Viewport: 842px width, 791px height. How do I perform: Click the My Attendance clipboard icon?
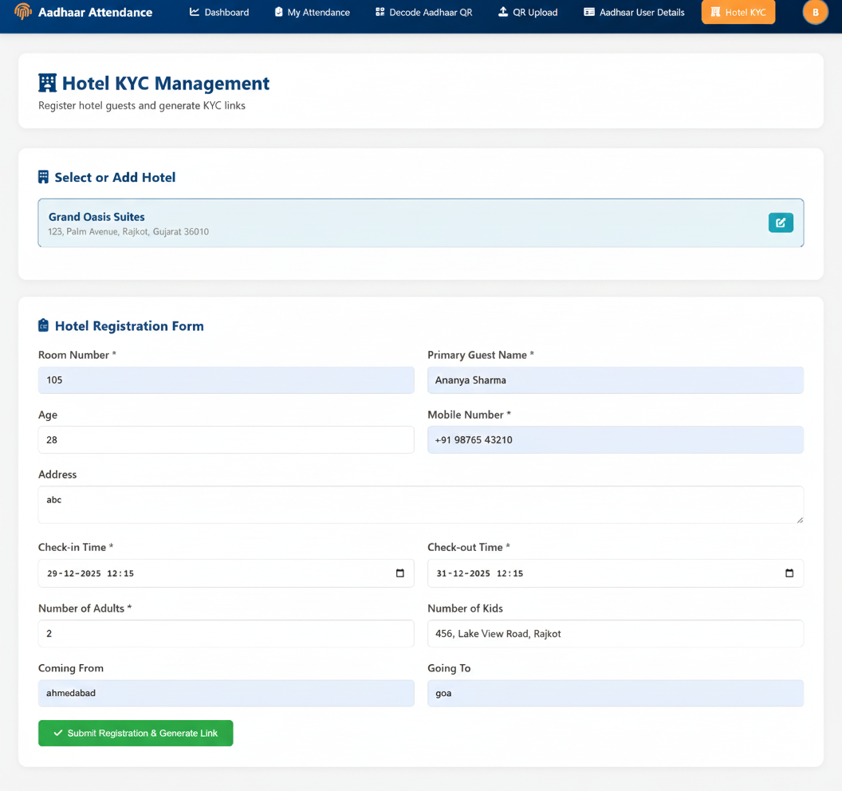tap(279, 12)
